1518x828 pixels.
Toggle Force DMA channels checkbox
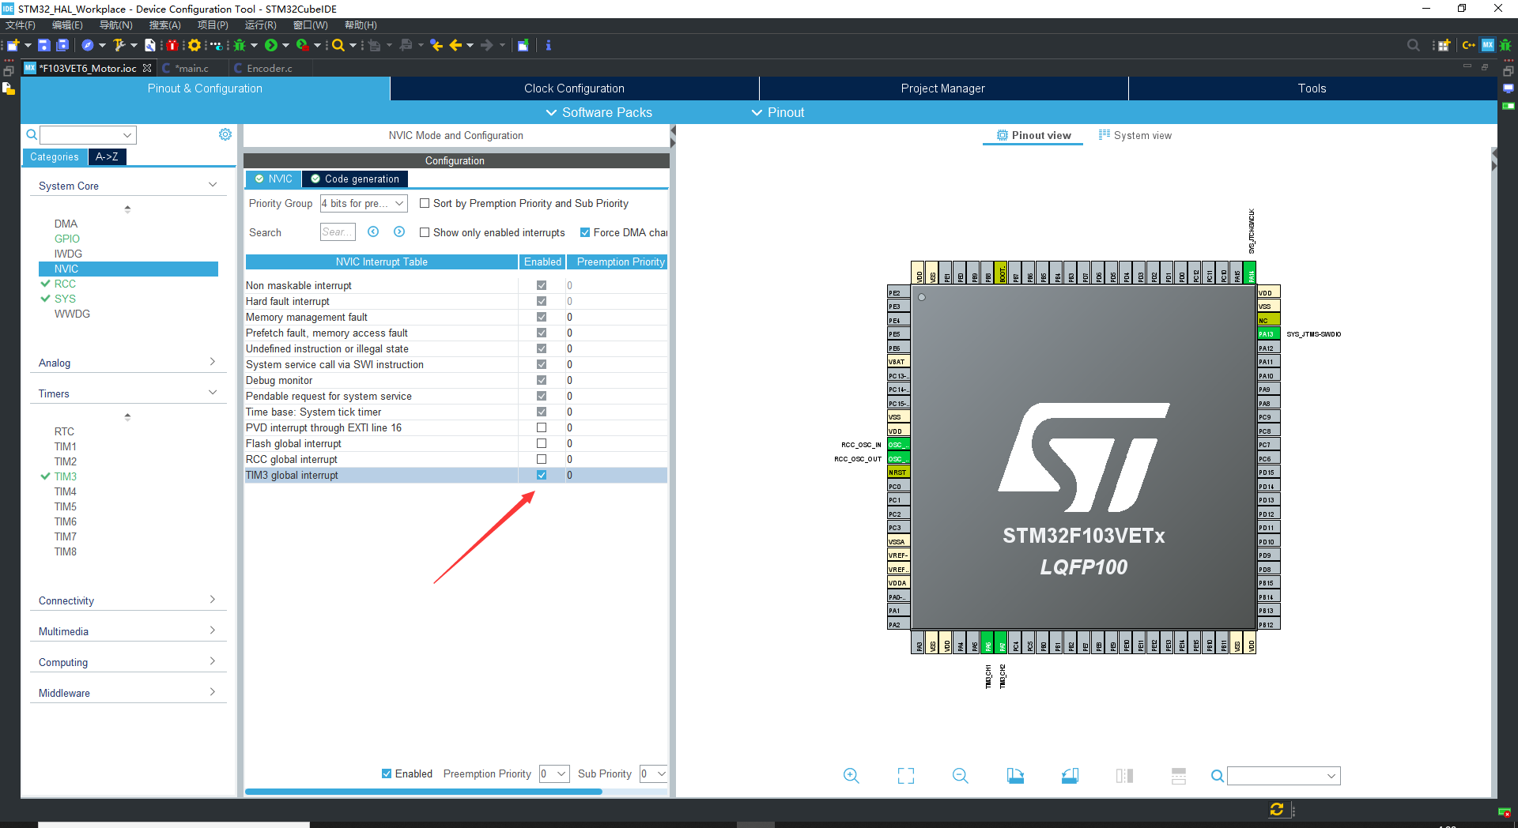(x=585, y=232)
